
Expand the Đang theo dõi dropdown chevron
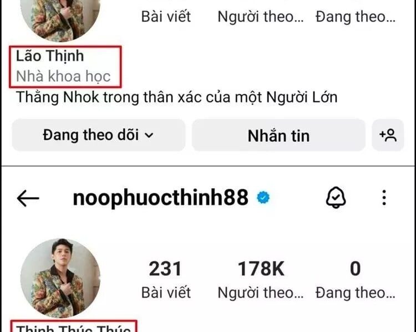(x=149, y=135)
